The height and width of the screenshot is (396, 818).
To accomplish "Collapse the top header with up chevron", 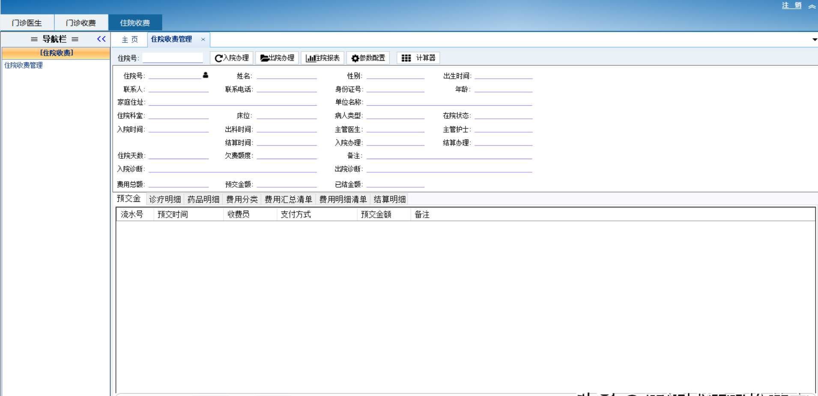I will tap(812, 6).
